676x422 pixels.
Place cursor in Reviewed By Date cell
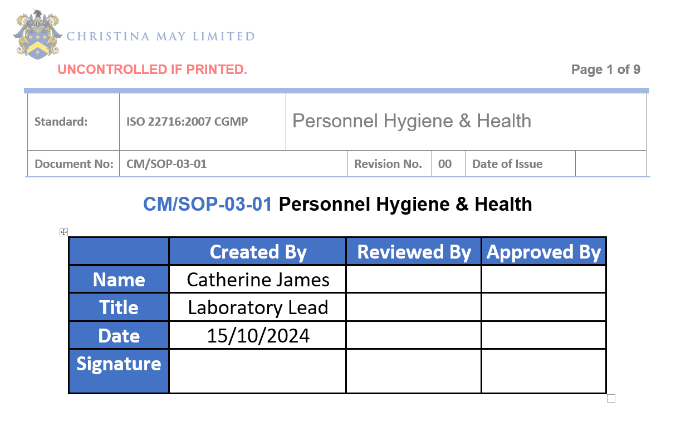point(413,335)
